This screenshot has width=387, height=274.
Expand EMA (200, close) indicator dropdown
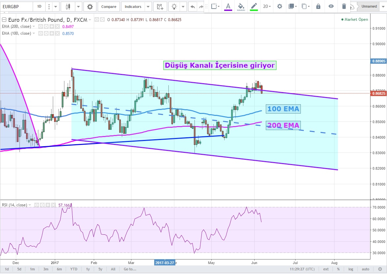34,26
